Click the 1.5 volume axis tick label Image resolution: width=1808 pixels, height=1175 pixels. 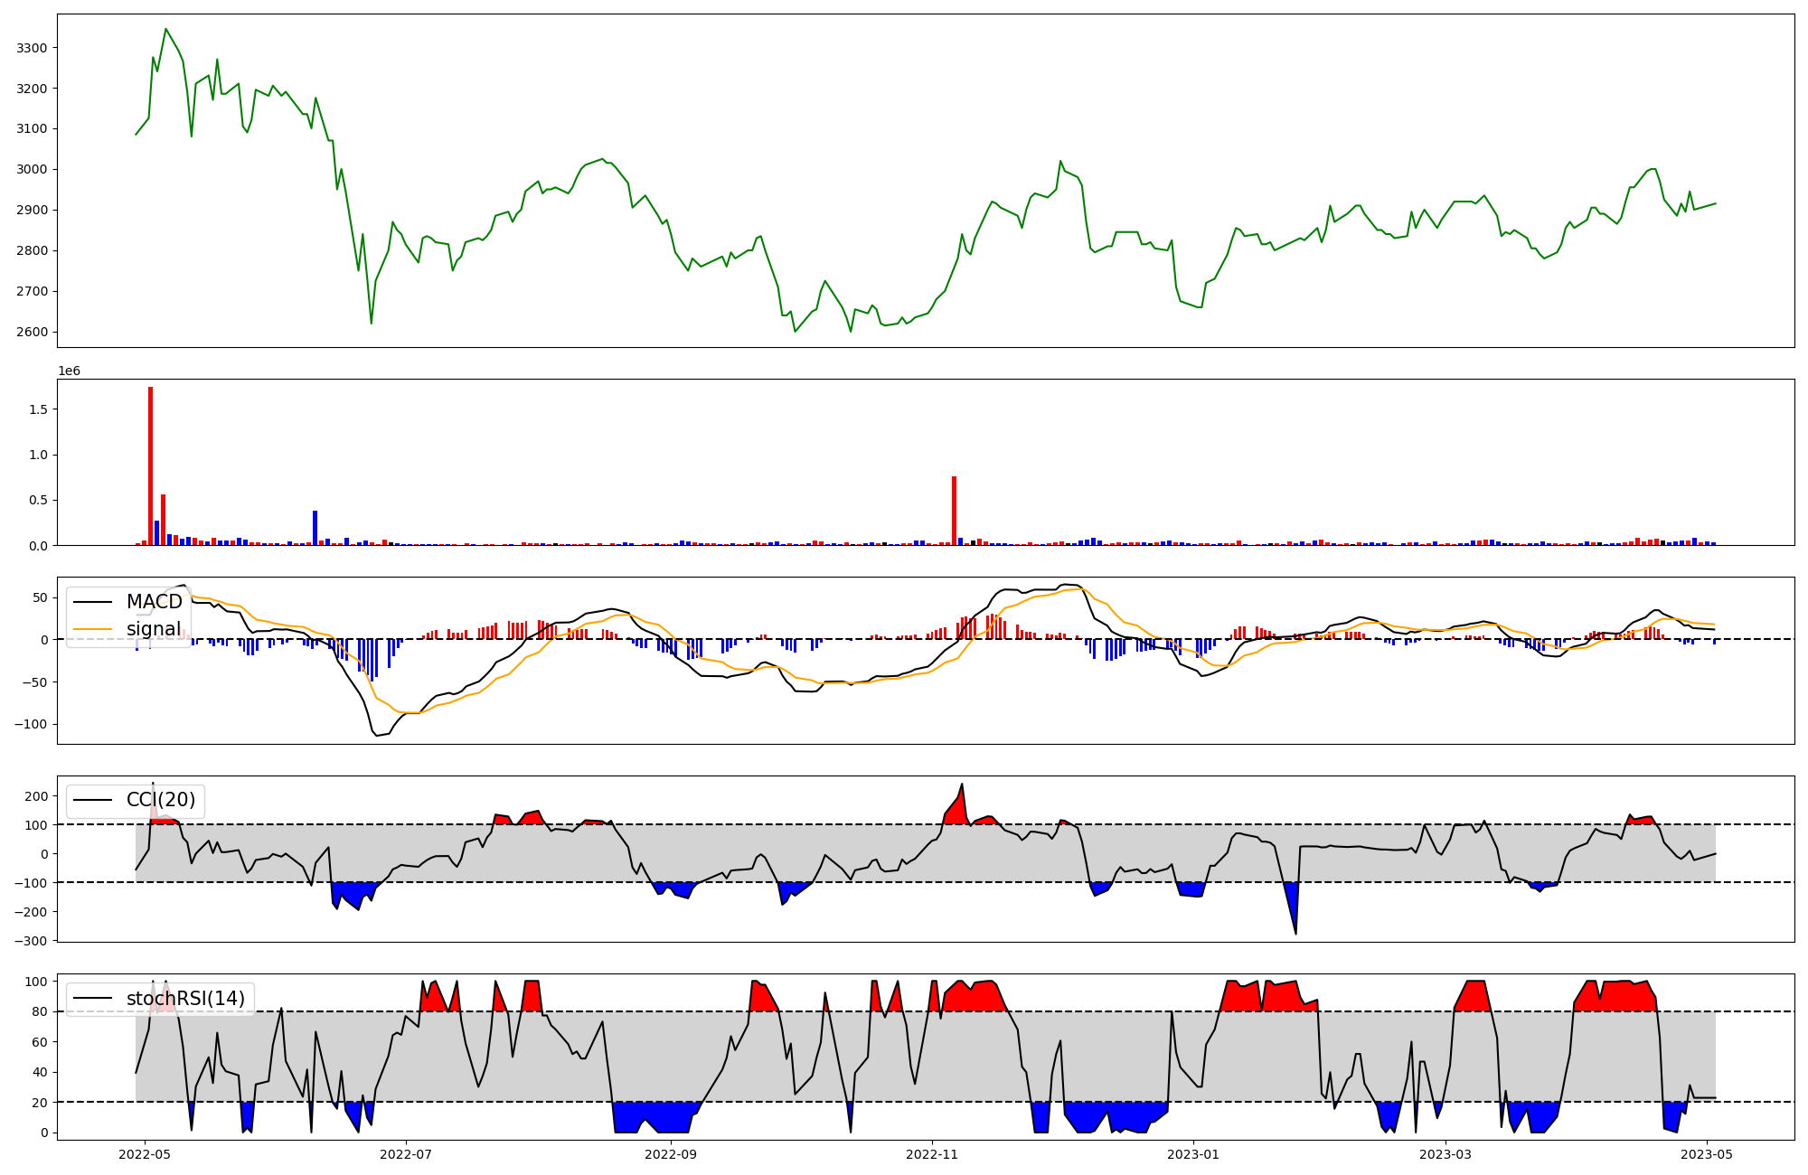(x=40, y=409)
